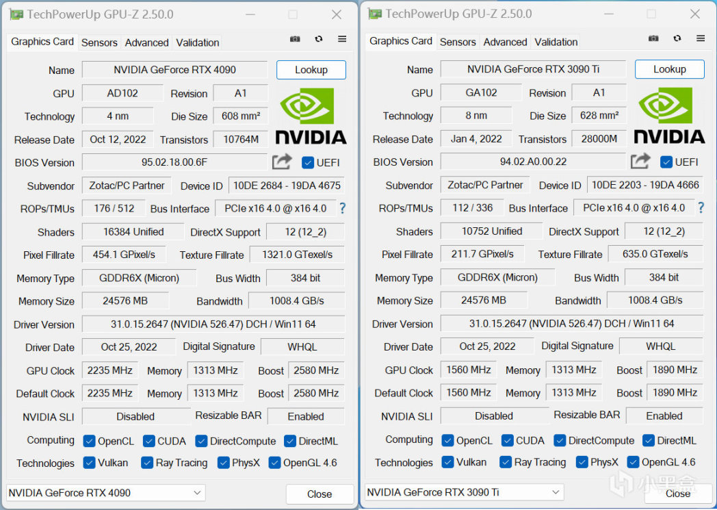This screenshot has width=717, height=510.
Task: Click the GPU field showing GA102
Action: [481, 93]
